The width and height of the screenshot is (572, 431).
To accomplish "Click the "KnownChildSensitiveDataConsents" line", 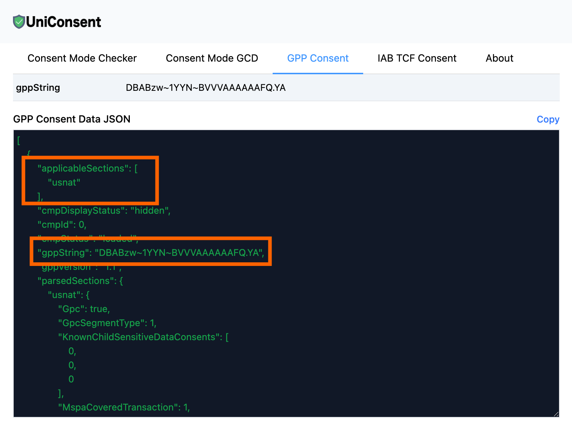I will pos(143,337).
